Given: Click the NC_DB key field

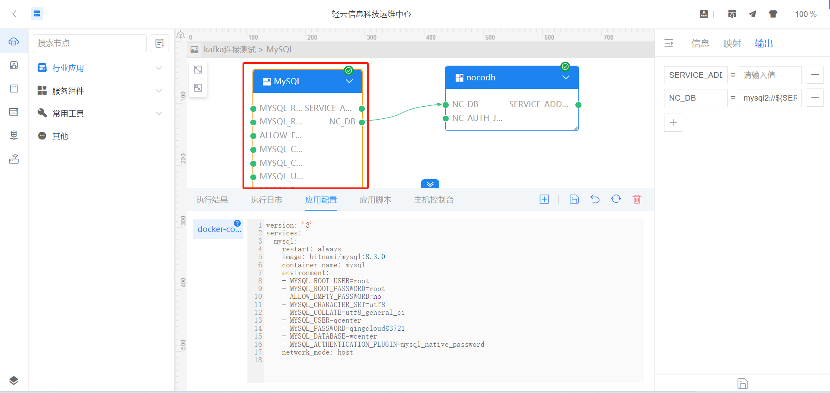Looking at the screenshot, I should tap(696, 98).
